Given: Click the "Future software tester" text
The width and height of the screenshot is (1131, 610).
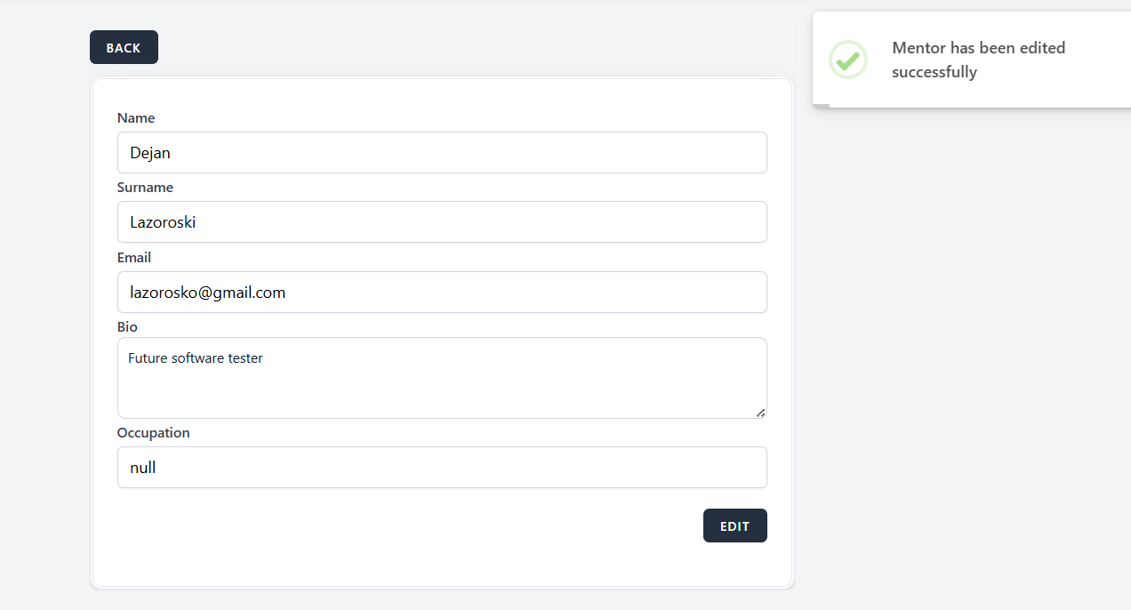Looking at the screenshot, I should [x=196, y=358].
